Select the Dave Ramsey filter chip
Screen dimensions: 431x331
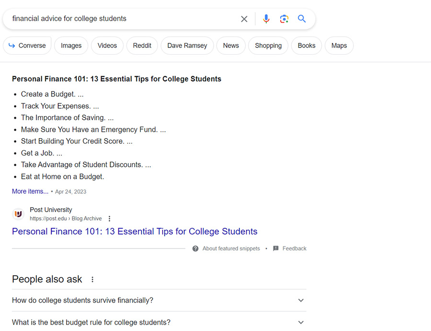point(187,46)
